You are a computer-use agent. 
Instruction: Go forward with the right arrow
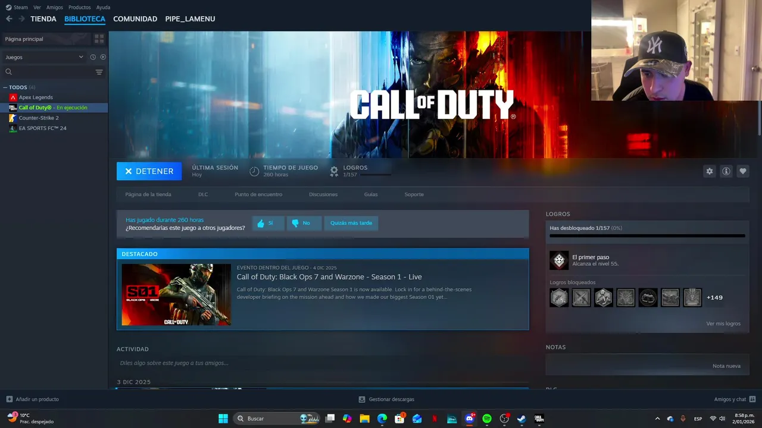point(21,19)
